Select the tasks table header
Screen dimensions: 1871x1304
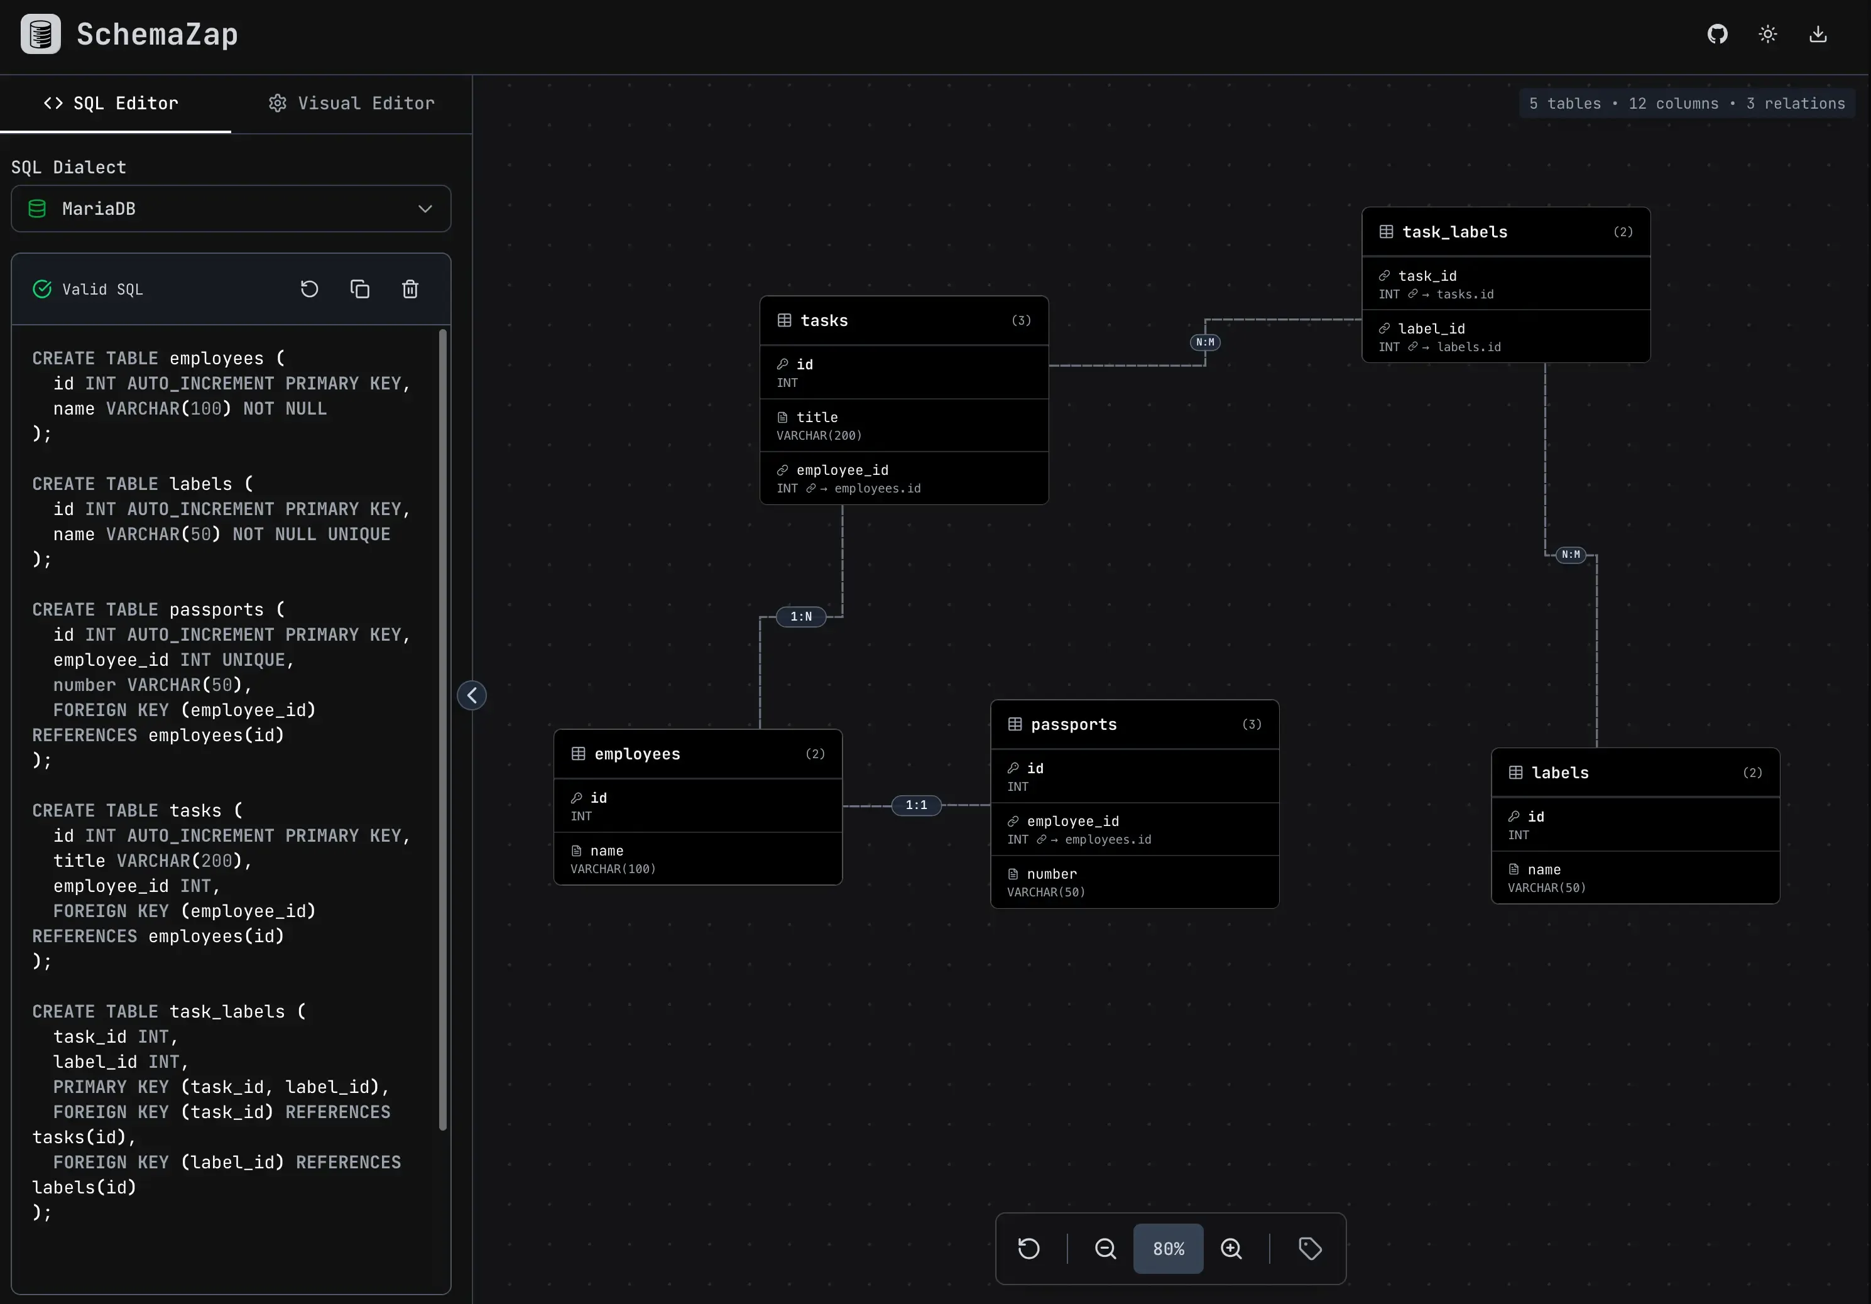tap(903, 321)
